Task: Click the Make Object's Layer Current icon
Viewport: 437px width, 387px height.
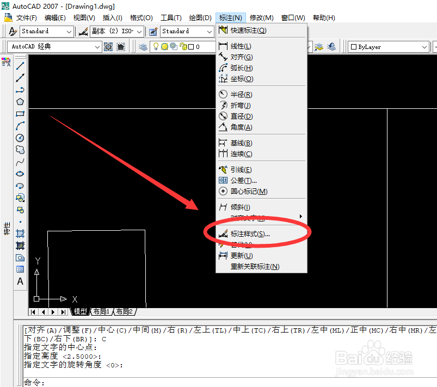Action: point(319,47)
